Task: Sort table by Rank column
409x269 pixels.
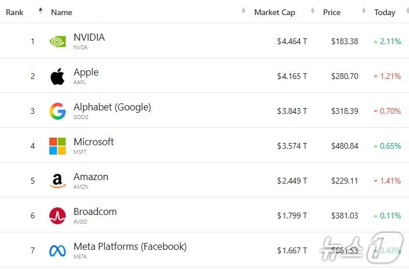Action: tap(15, 12)
